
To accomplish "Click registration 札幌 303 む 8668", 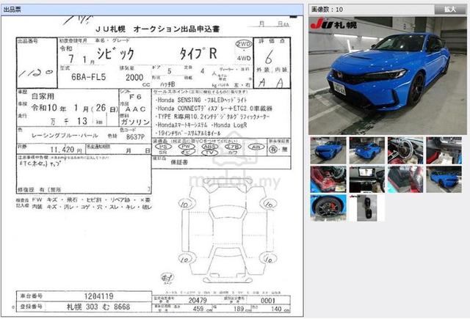I will 98,307.
